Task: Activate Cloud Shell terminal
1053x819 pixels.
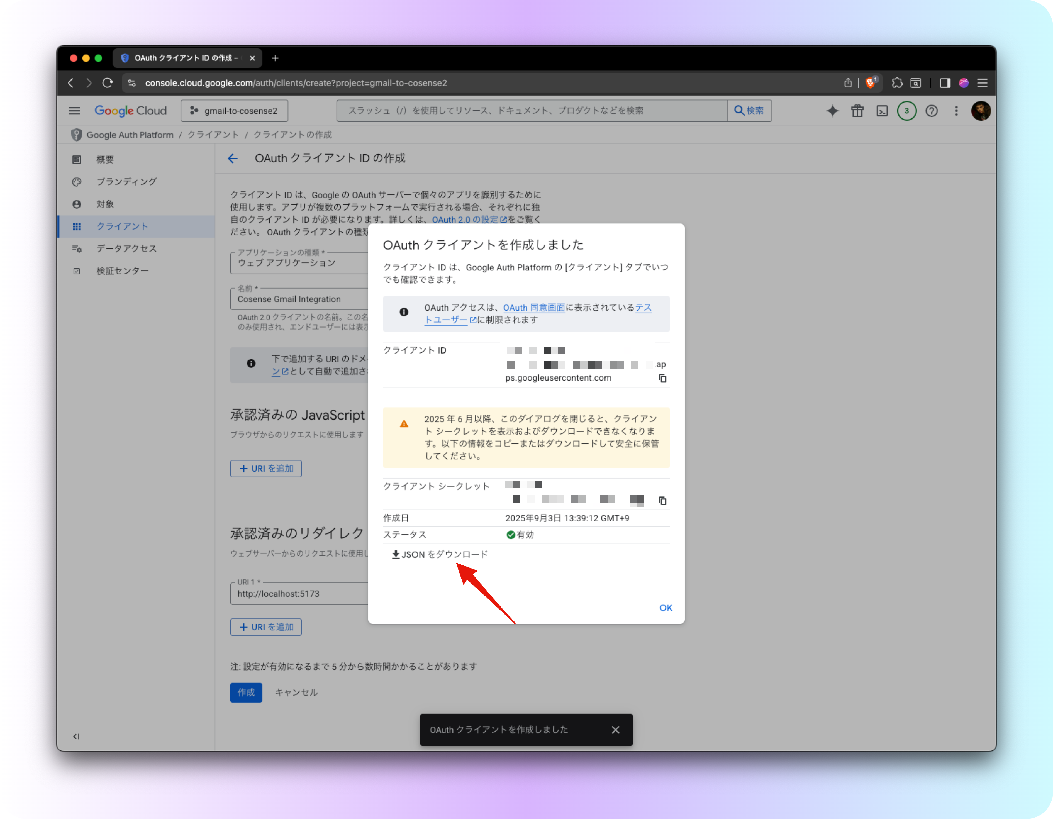Action: coord(882,111)
